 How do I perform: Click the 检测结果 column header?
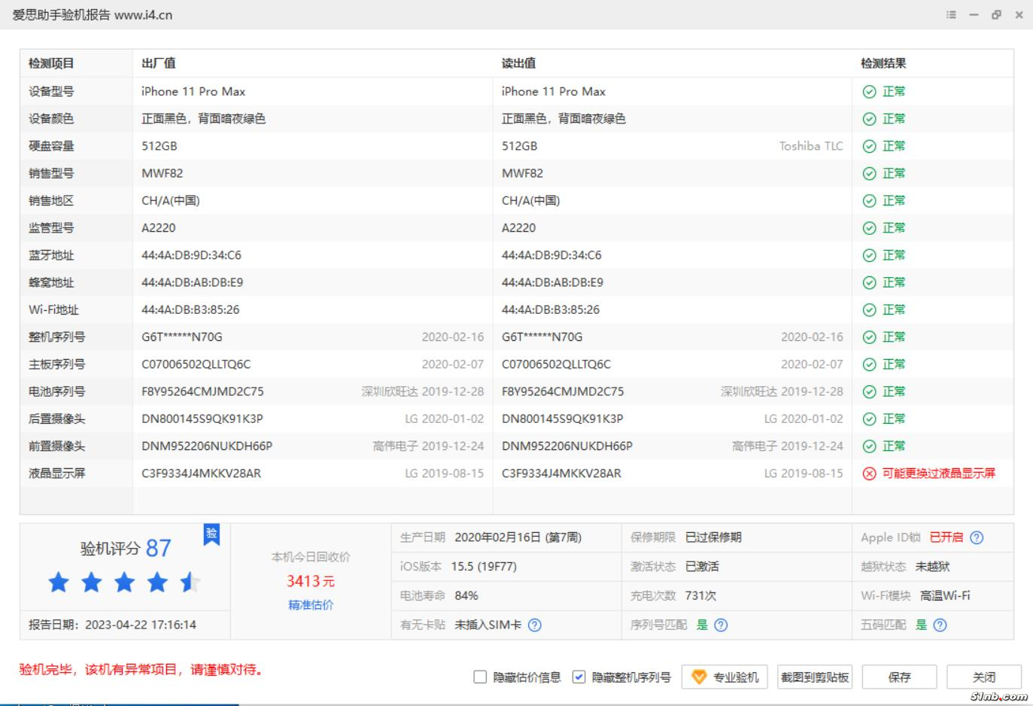pos(883,63)
